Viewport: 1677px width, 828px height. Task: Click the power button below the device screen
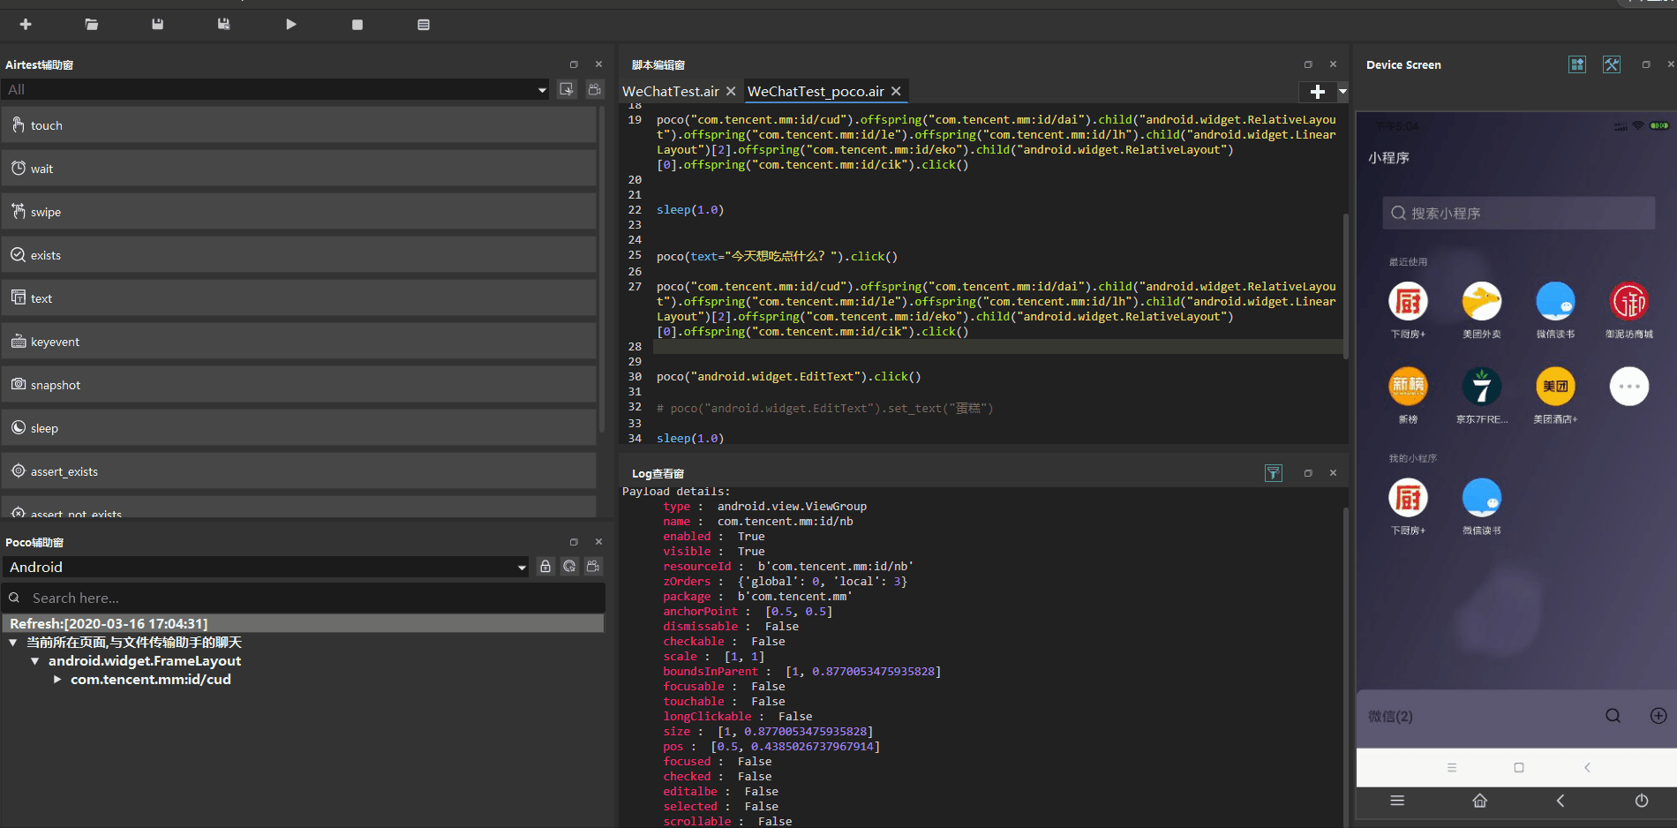point(1642,801)
